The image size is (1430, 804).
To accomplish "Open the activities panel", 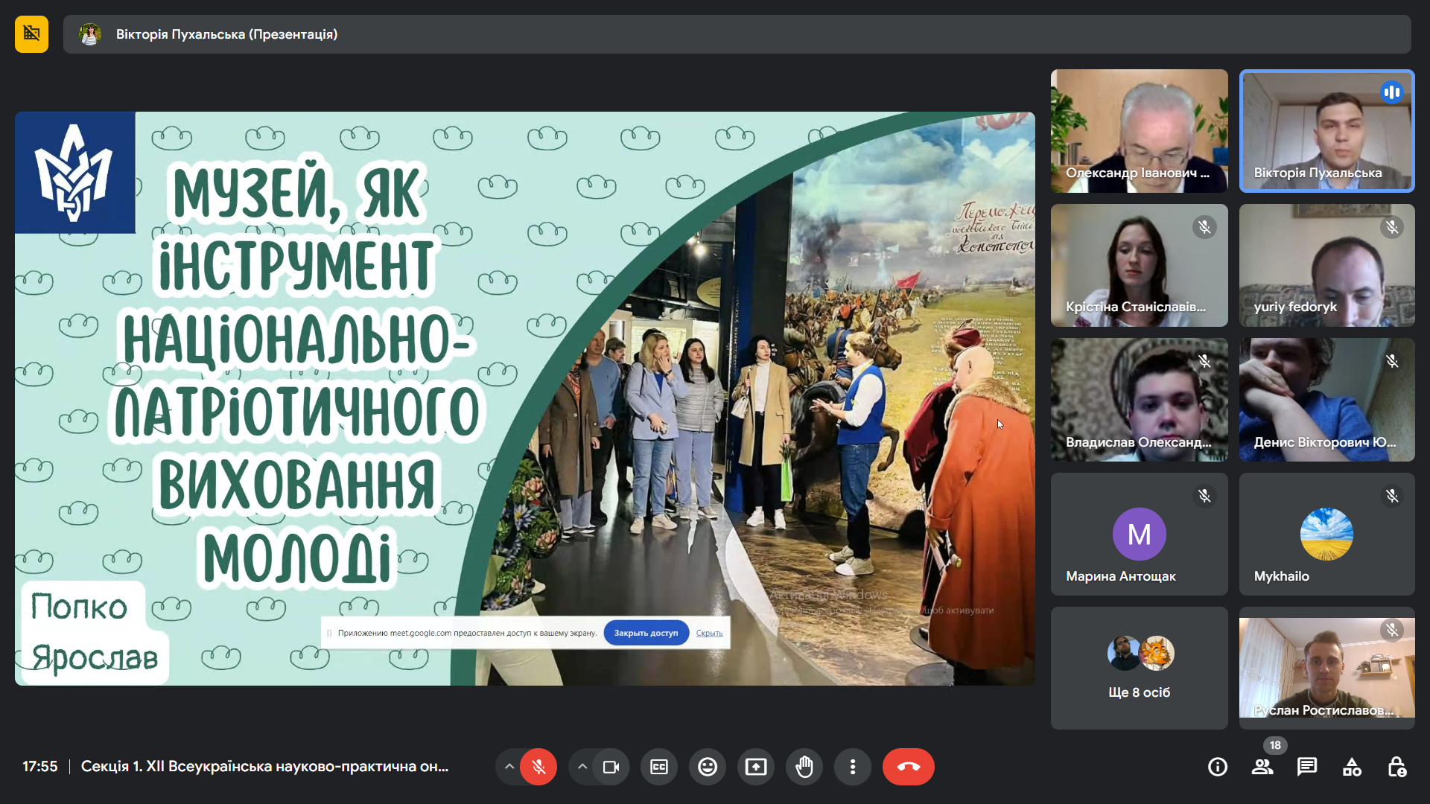I will (x=1352, y=767).
